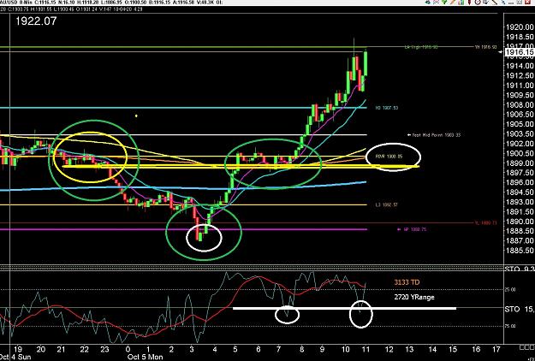Click the RVR 1900.05 level label

click(x=389, y=157)
